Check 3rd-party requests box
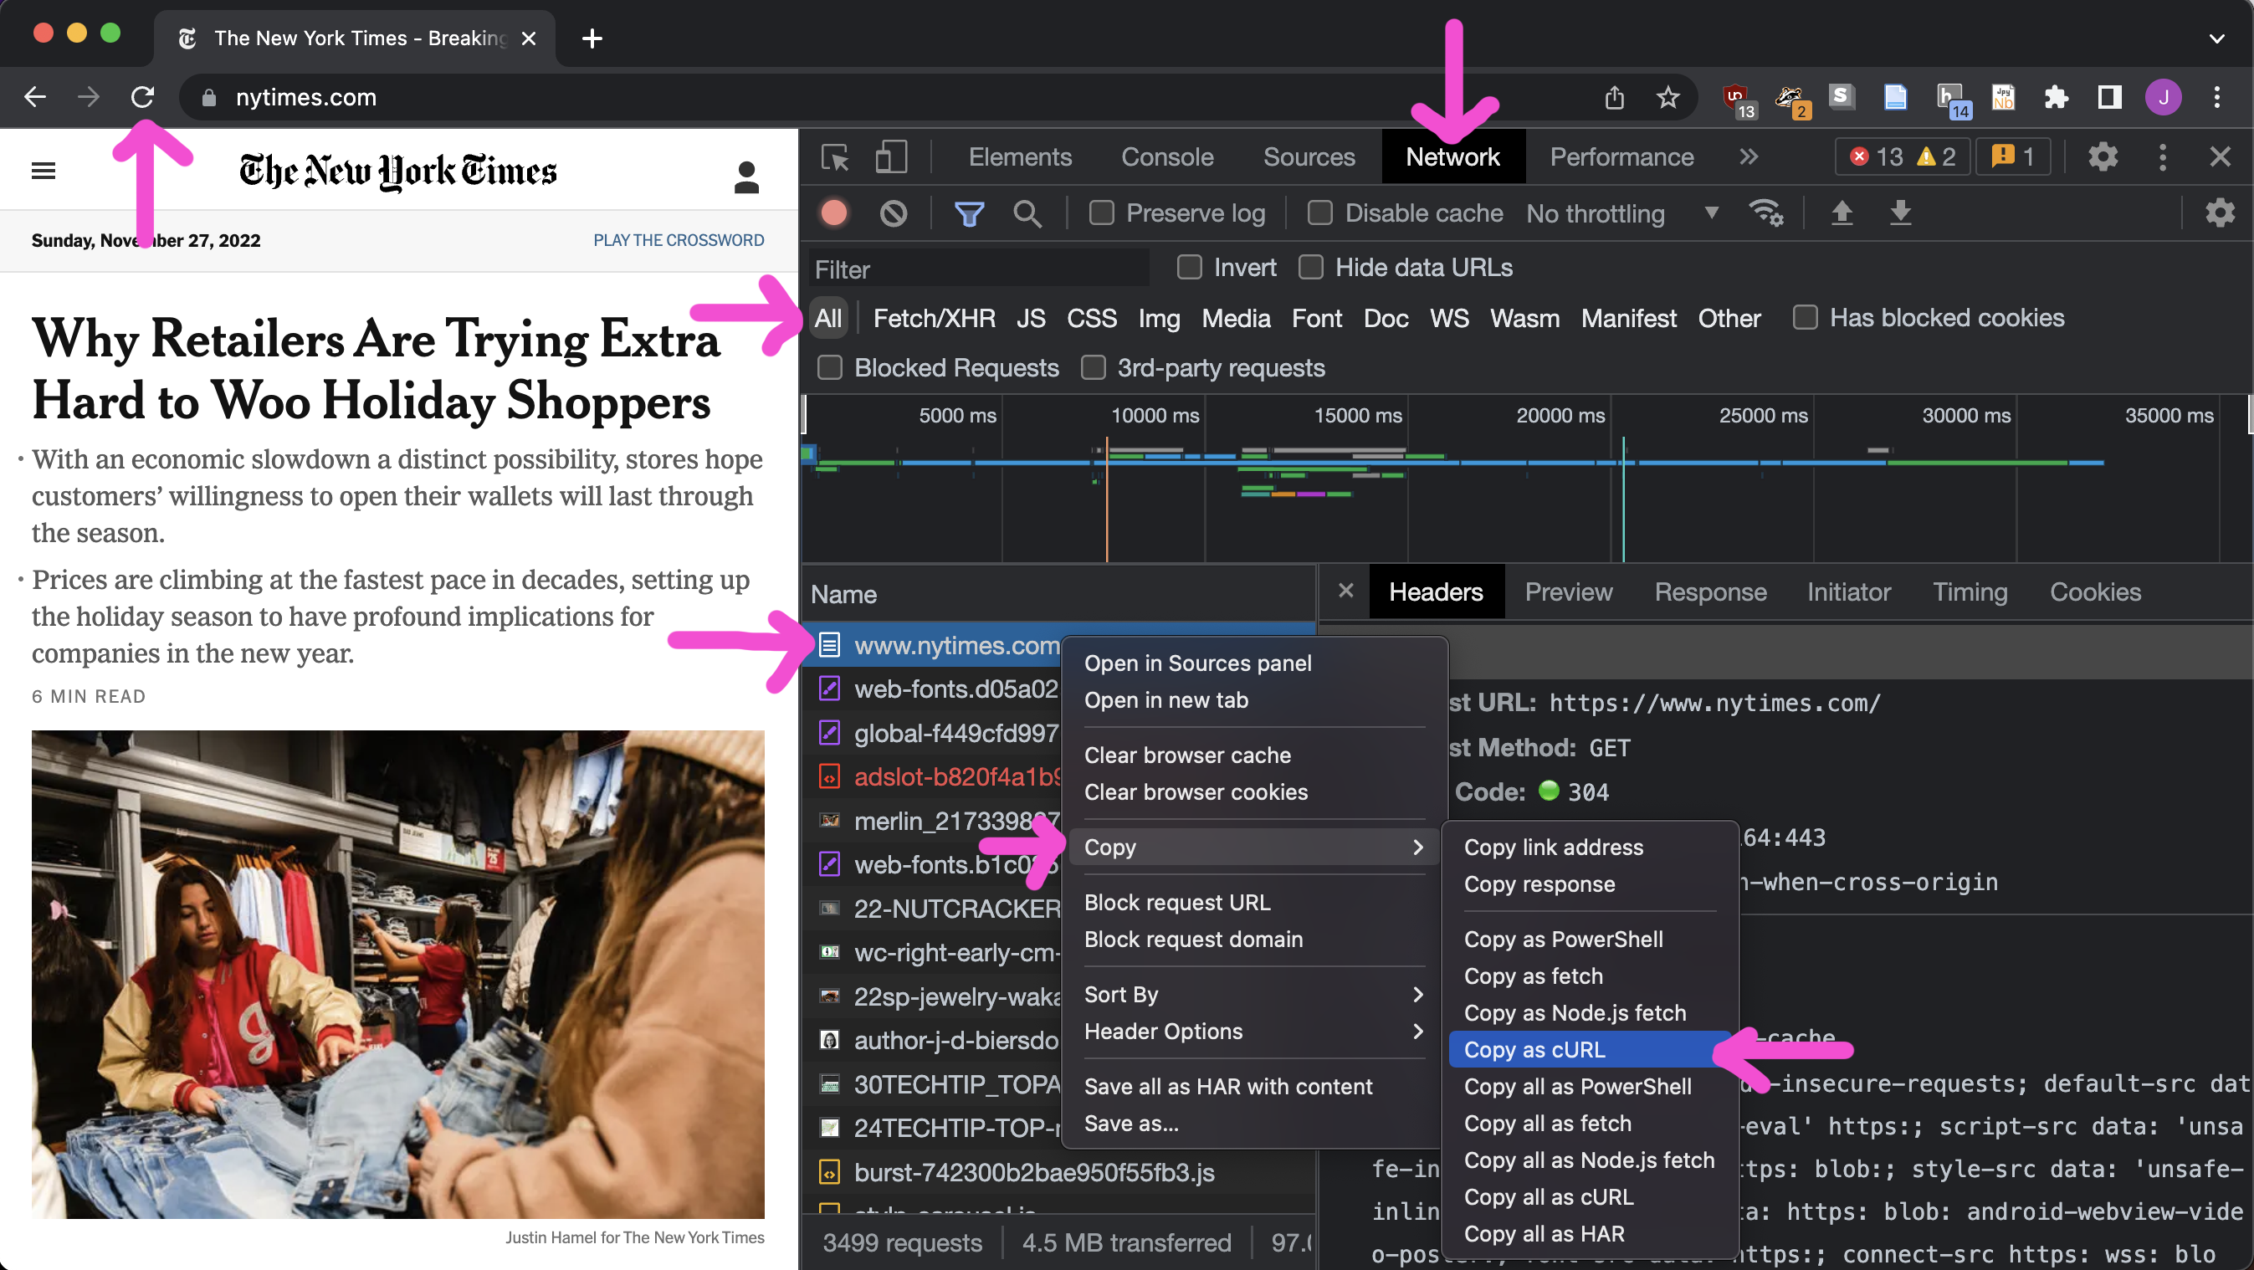The width and height of the screenshot is (2254, 1270). click(1093, 367)
